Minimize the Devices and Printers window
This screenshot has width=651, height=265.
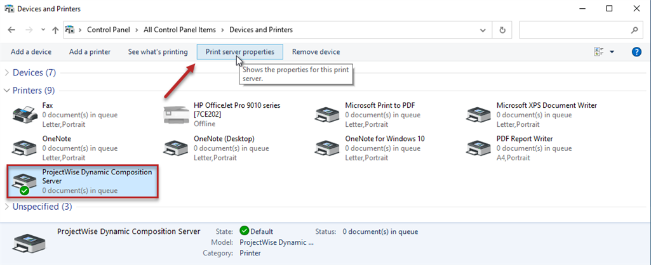[582, 8]
